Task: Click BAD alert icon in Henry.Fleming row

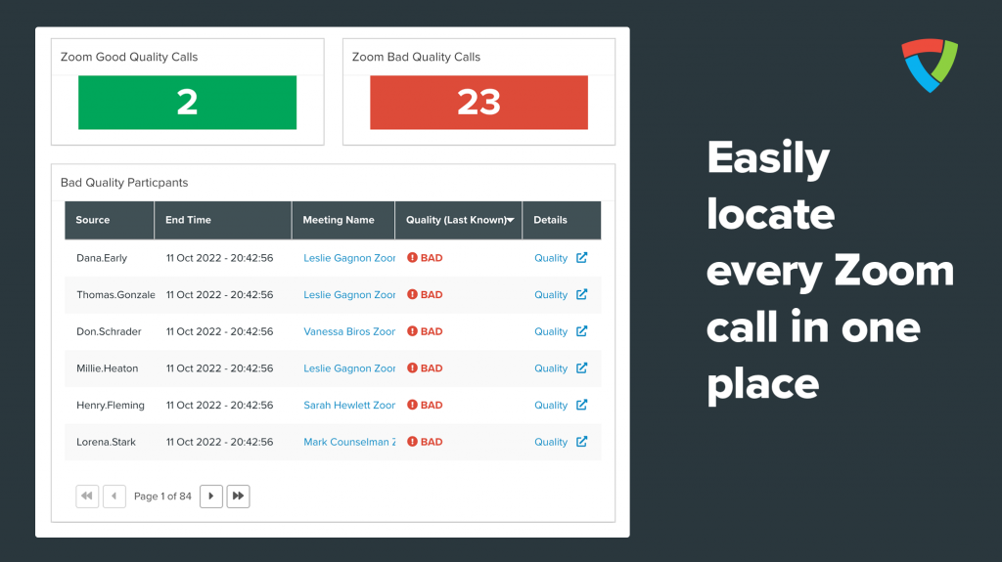Action: pyautogui.click(x=412, y=405)
